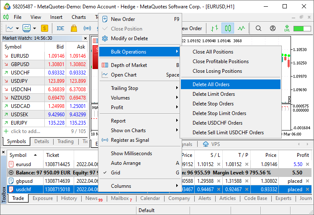This screenshot has height=215, width=314.
Task: Click the Depth of Market icon
Action: click(x=105, y=65)
